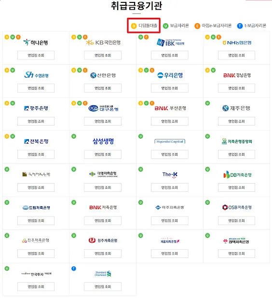The height and width of the screenshot is (299, 272).
Task: Click the 제주은행 logo
Action: click(x=236, y=108)
